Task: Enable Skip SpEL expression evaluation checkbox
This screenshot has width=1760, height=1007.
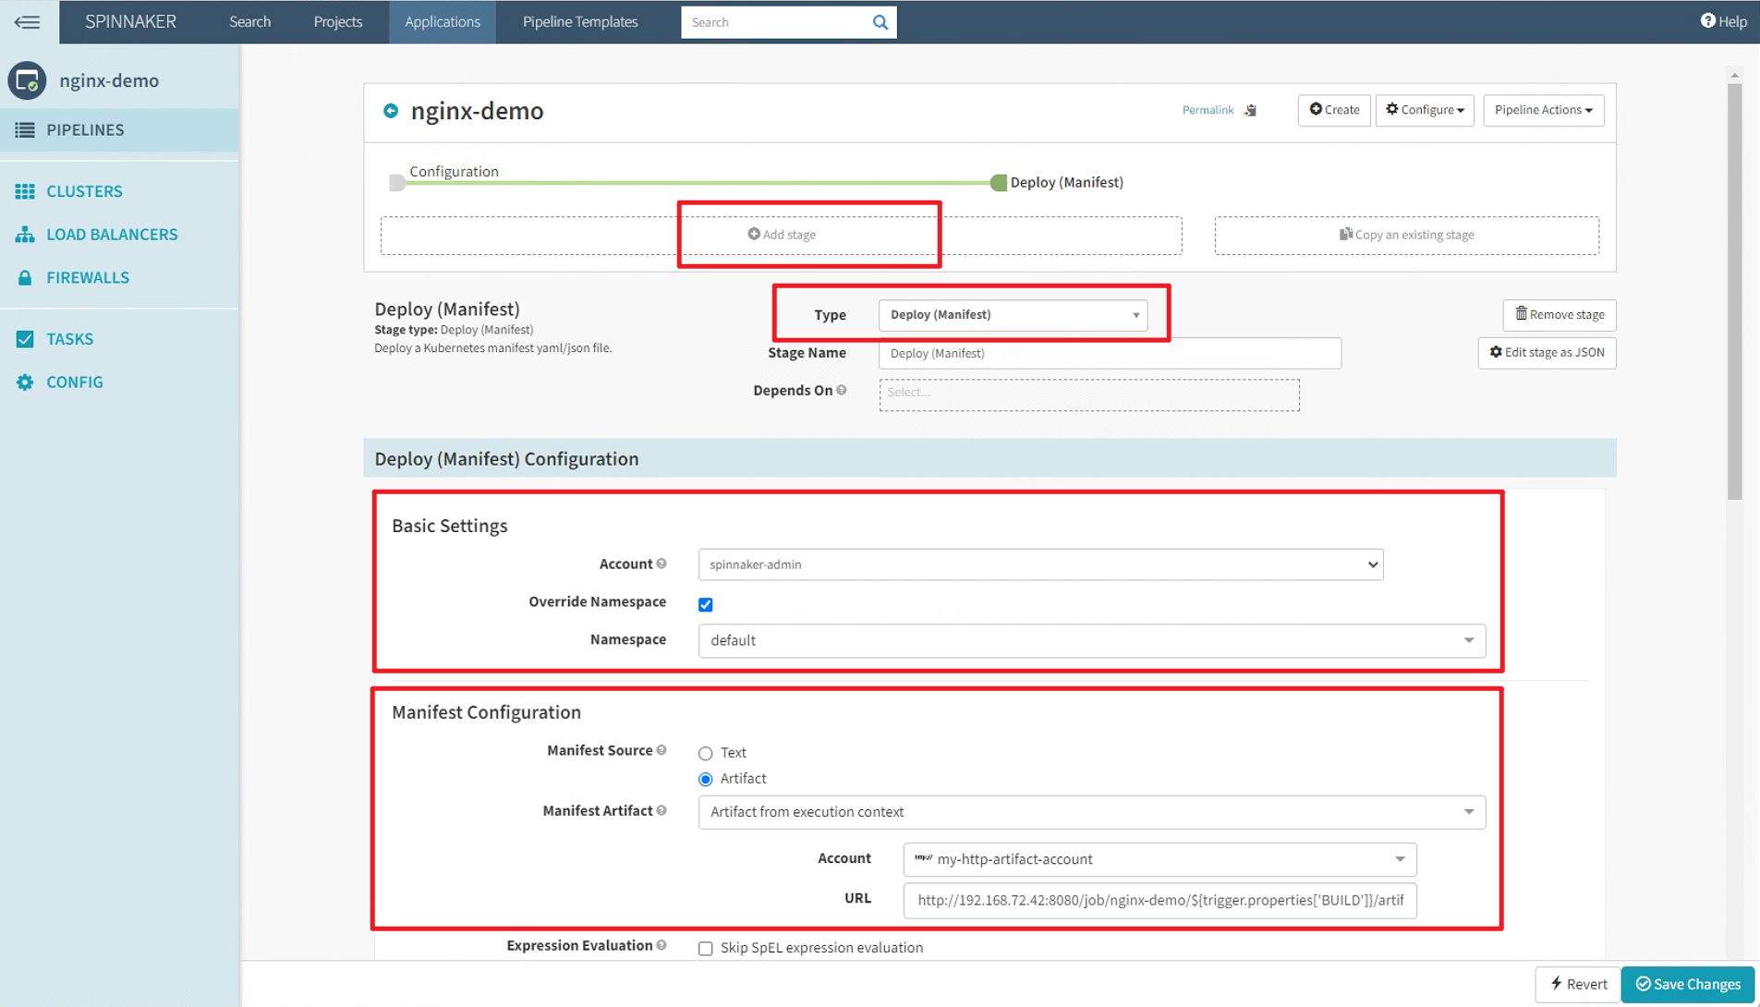Action: click(706, 948)
